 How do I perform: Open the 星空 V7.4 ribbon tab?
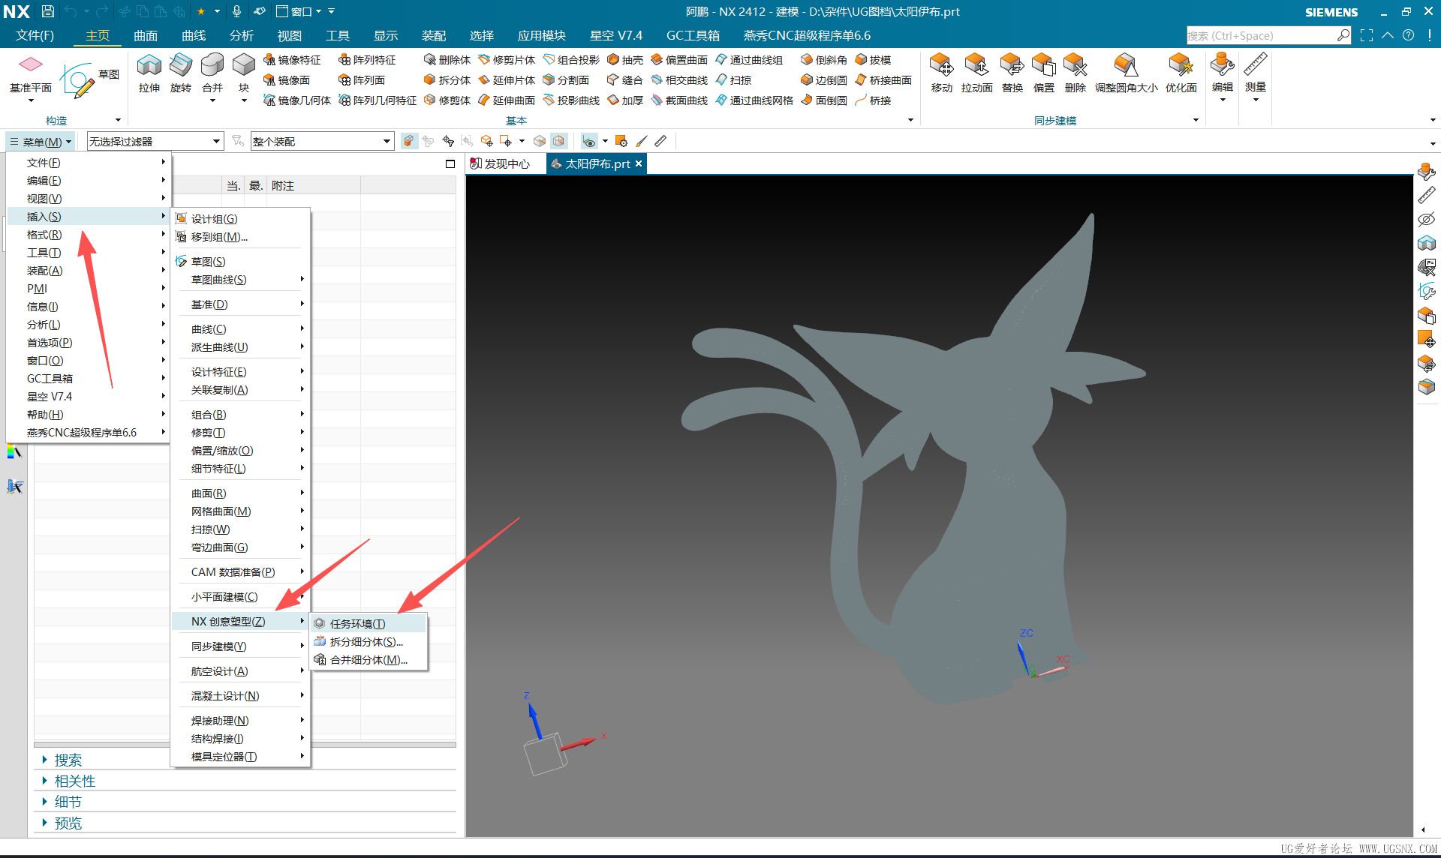click(x=616, y=35)
